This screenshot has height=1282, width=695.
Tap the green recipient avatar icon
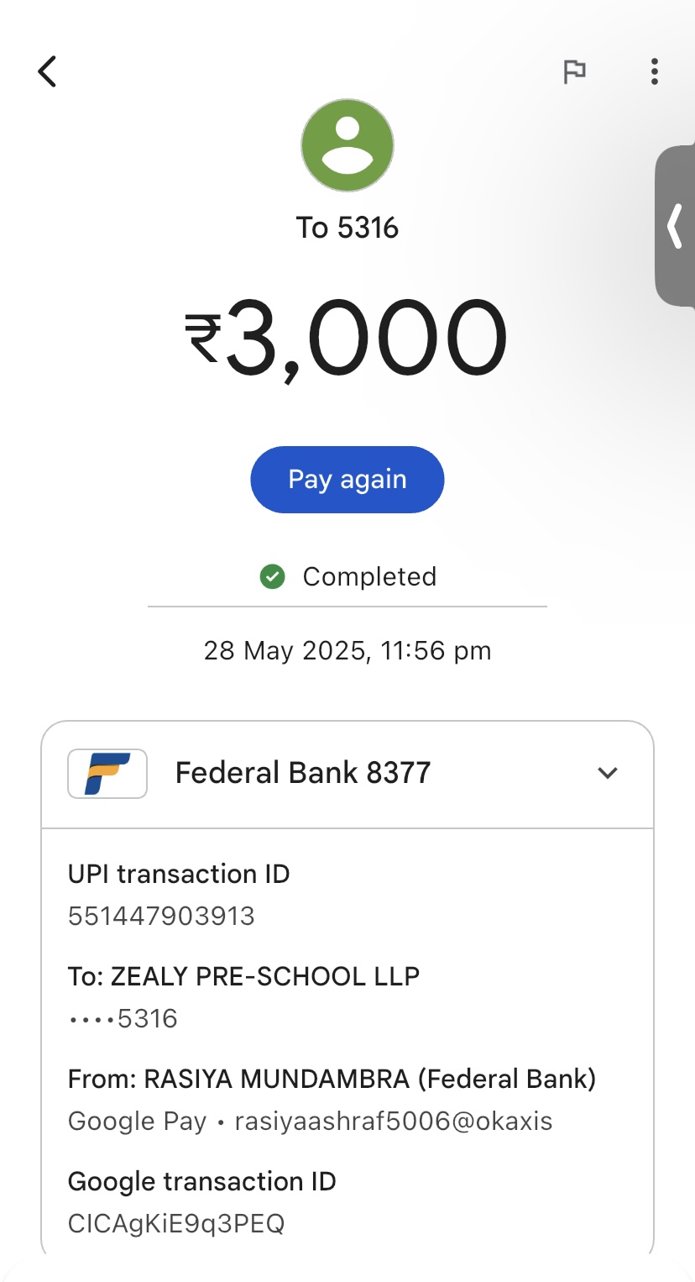(347, 144)
